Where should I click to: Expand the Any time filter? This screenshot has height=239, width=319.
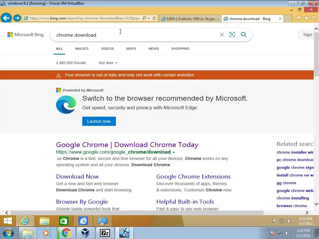[108, 63]
